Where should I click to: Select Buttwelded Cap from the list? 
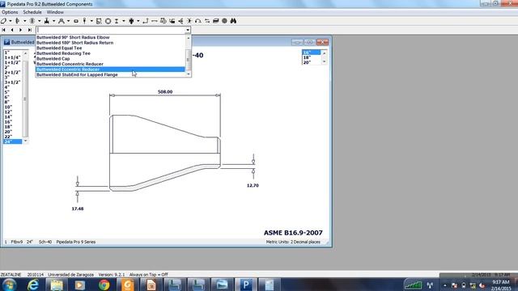click(x=110, y=58)
